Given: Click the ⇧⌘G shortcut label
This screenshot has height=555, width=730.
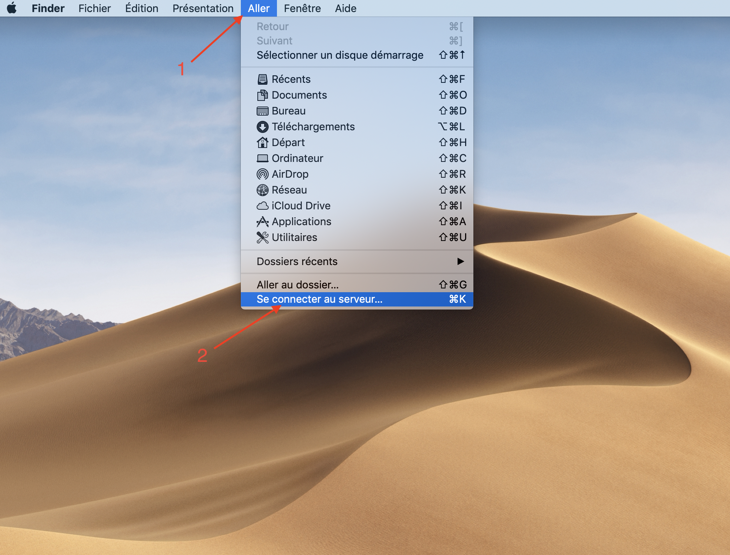Looking at the screenshot, I should click(x=453, y=285).
